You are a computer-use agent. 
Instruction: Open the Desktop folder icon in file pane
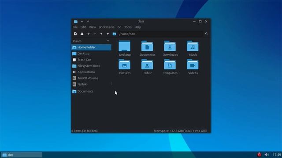pyautogui.click(x=124, y=46)
